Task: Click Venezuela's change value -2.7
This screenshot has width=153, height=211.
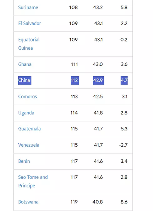Action: coord(123,145)
